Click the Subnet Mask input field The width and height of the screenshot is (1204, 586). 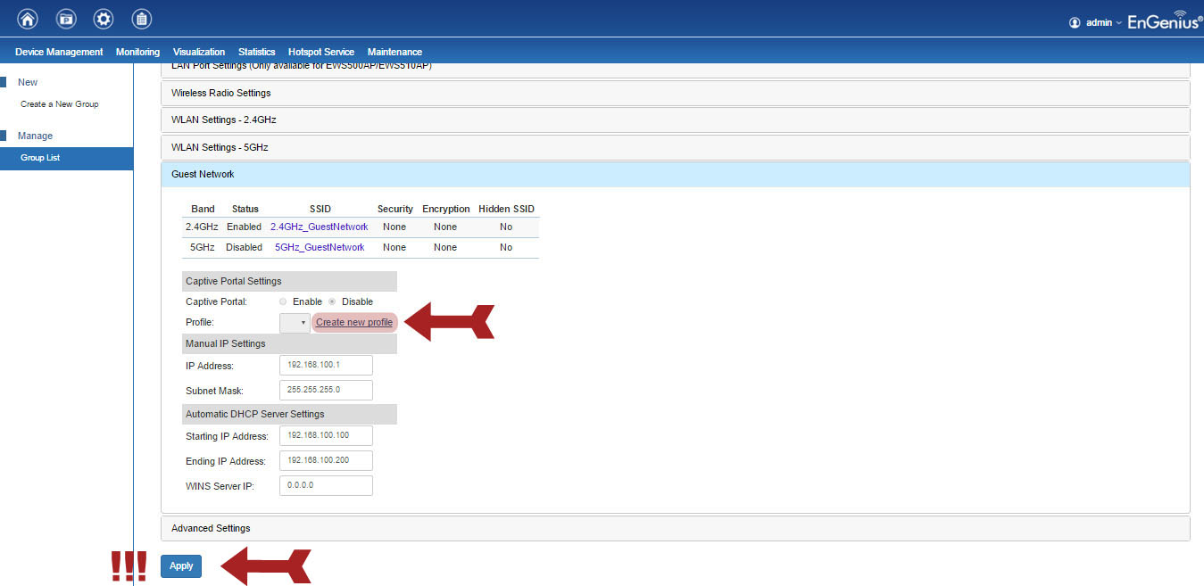(x=326, y=391)
